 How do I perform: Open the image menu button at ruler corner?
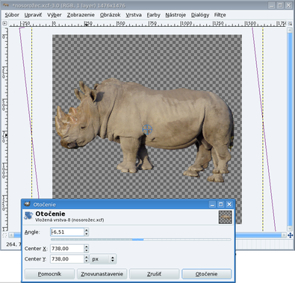[x=4, y=23]
